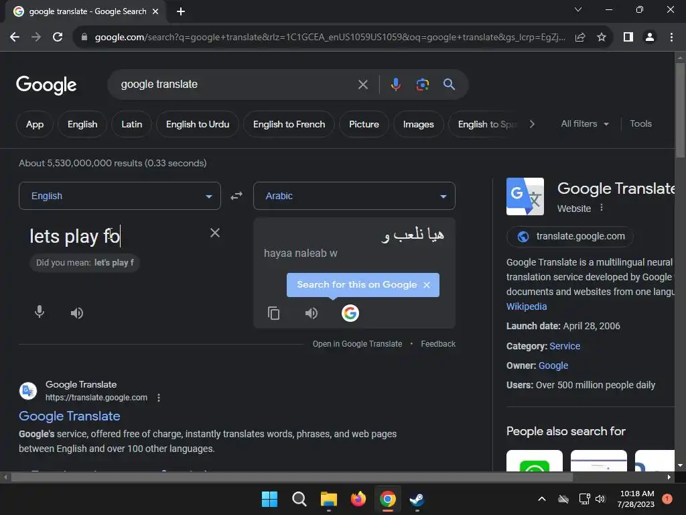Click the horizontal page scrollbar
The width and height of the screenshot is (686, 515).
tap(292, 477)
